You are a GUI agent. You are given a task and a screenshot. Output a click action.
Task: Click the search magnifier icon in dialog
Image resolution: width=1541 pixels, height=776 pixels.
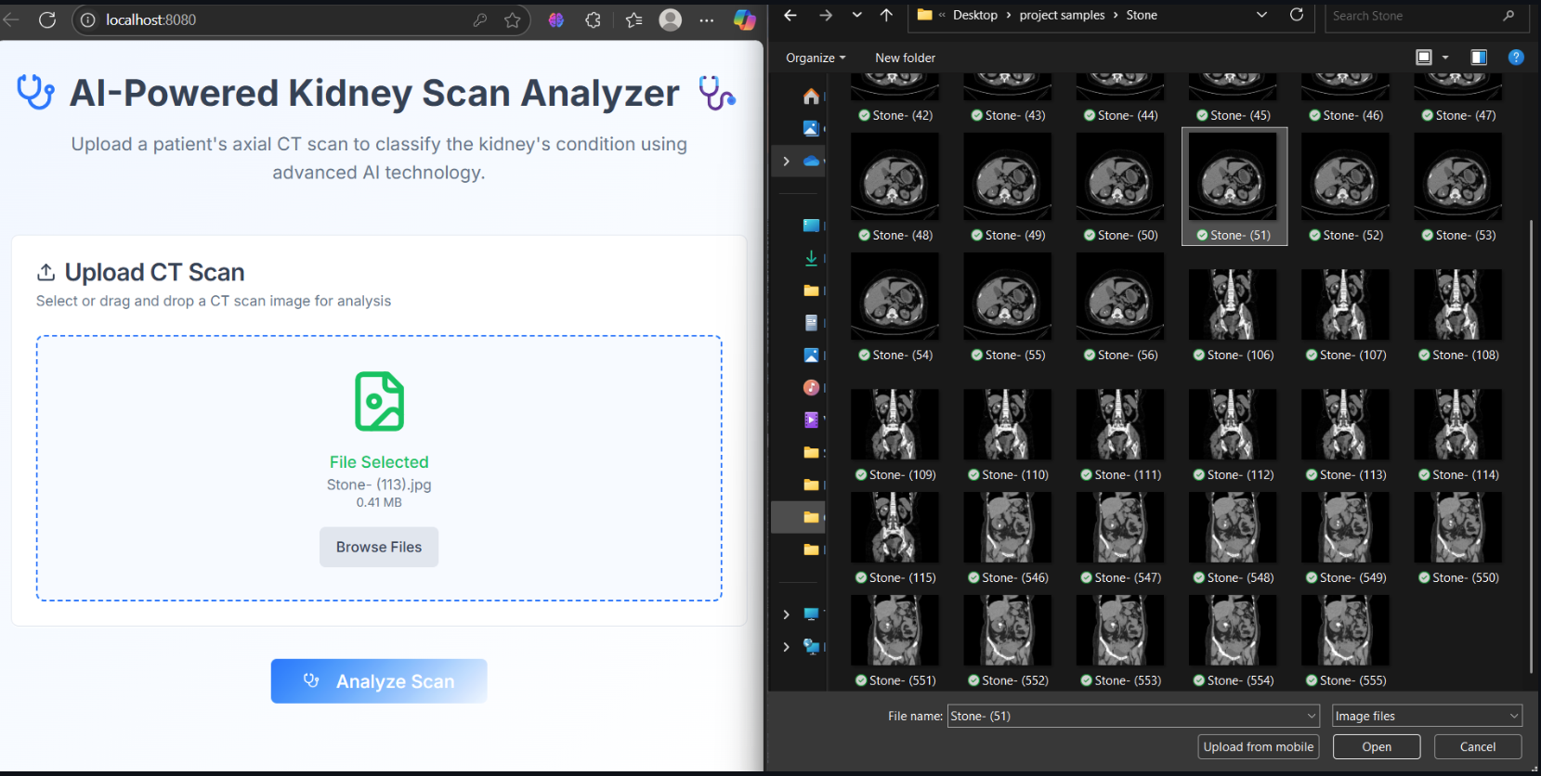pos(1508,16)
